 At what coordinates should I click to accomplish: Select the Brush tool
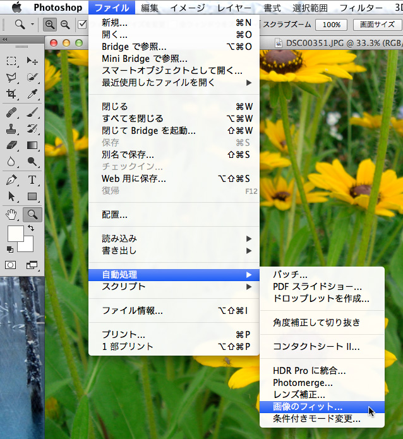(32, 112)
